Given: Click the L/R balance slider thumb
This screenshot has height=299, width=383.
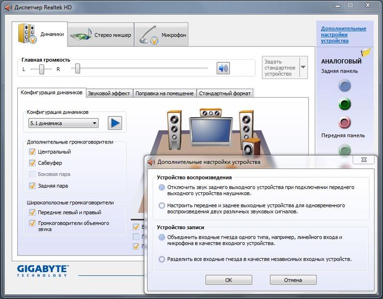Looking at the screenshot, I should (42, 69).
